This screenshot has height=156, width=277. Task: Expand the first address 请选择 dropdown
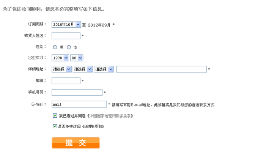(62, 69)
